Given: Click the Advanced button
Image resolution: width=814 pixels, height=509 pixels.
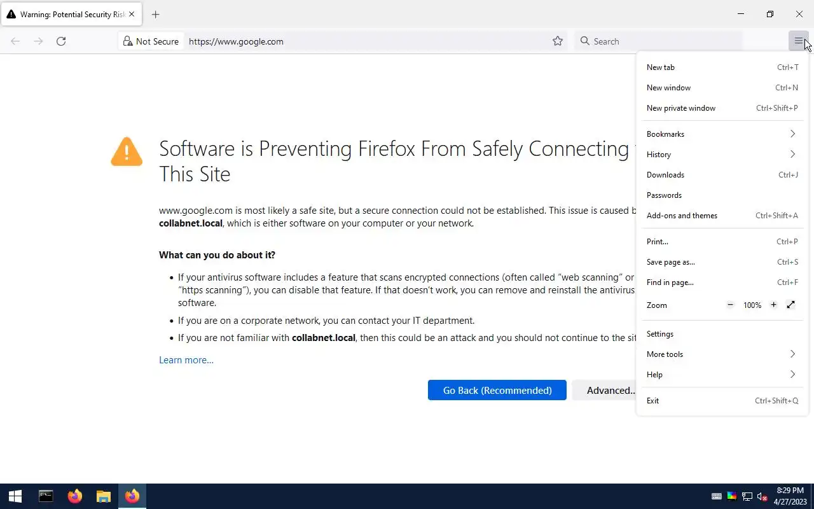Looking at the screenshot, I should coord(604,391).
